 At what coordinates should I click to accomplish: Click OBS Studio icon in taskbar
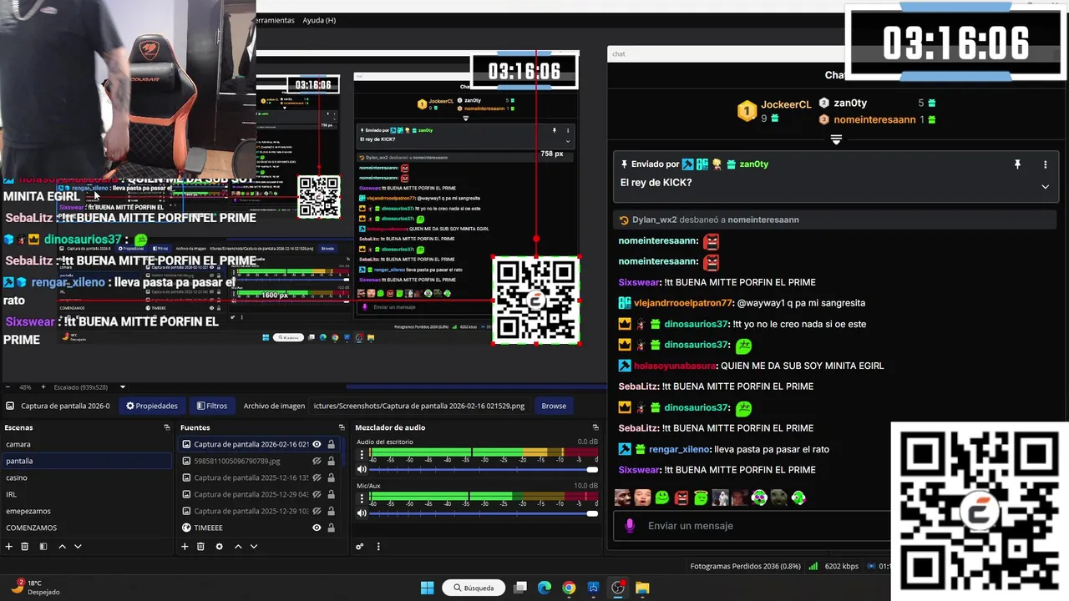tap(618, 588)
